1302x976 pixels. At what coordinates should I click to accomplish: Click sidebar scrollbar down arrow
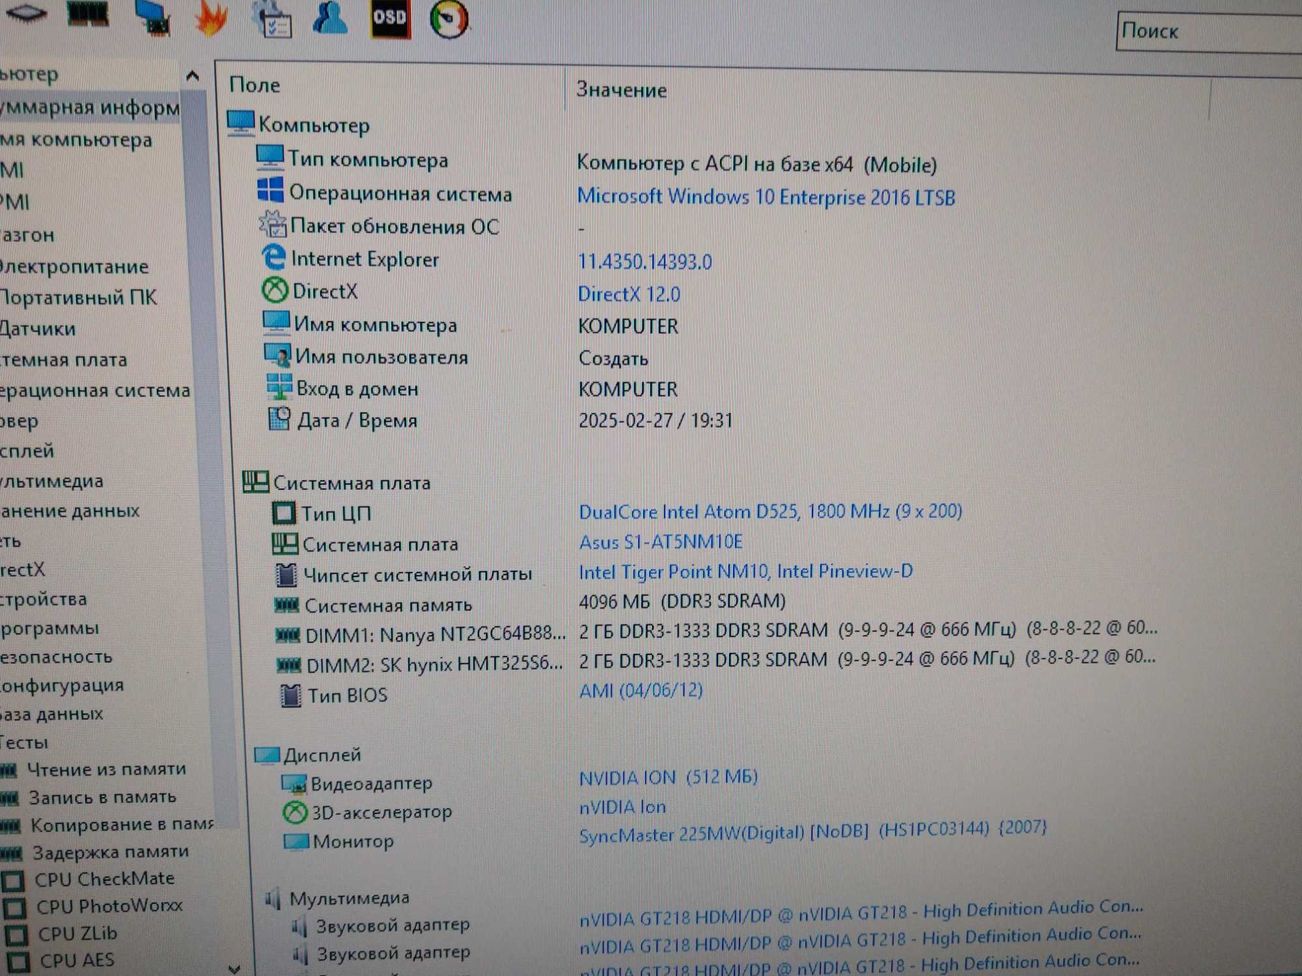[x=234, y=969]
